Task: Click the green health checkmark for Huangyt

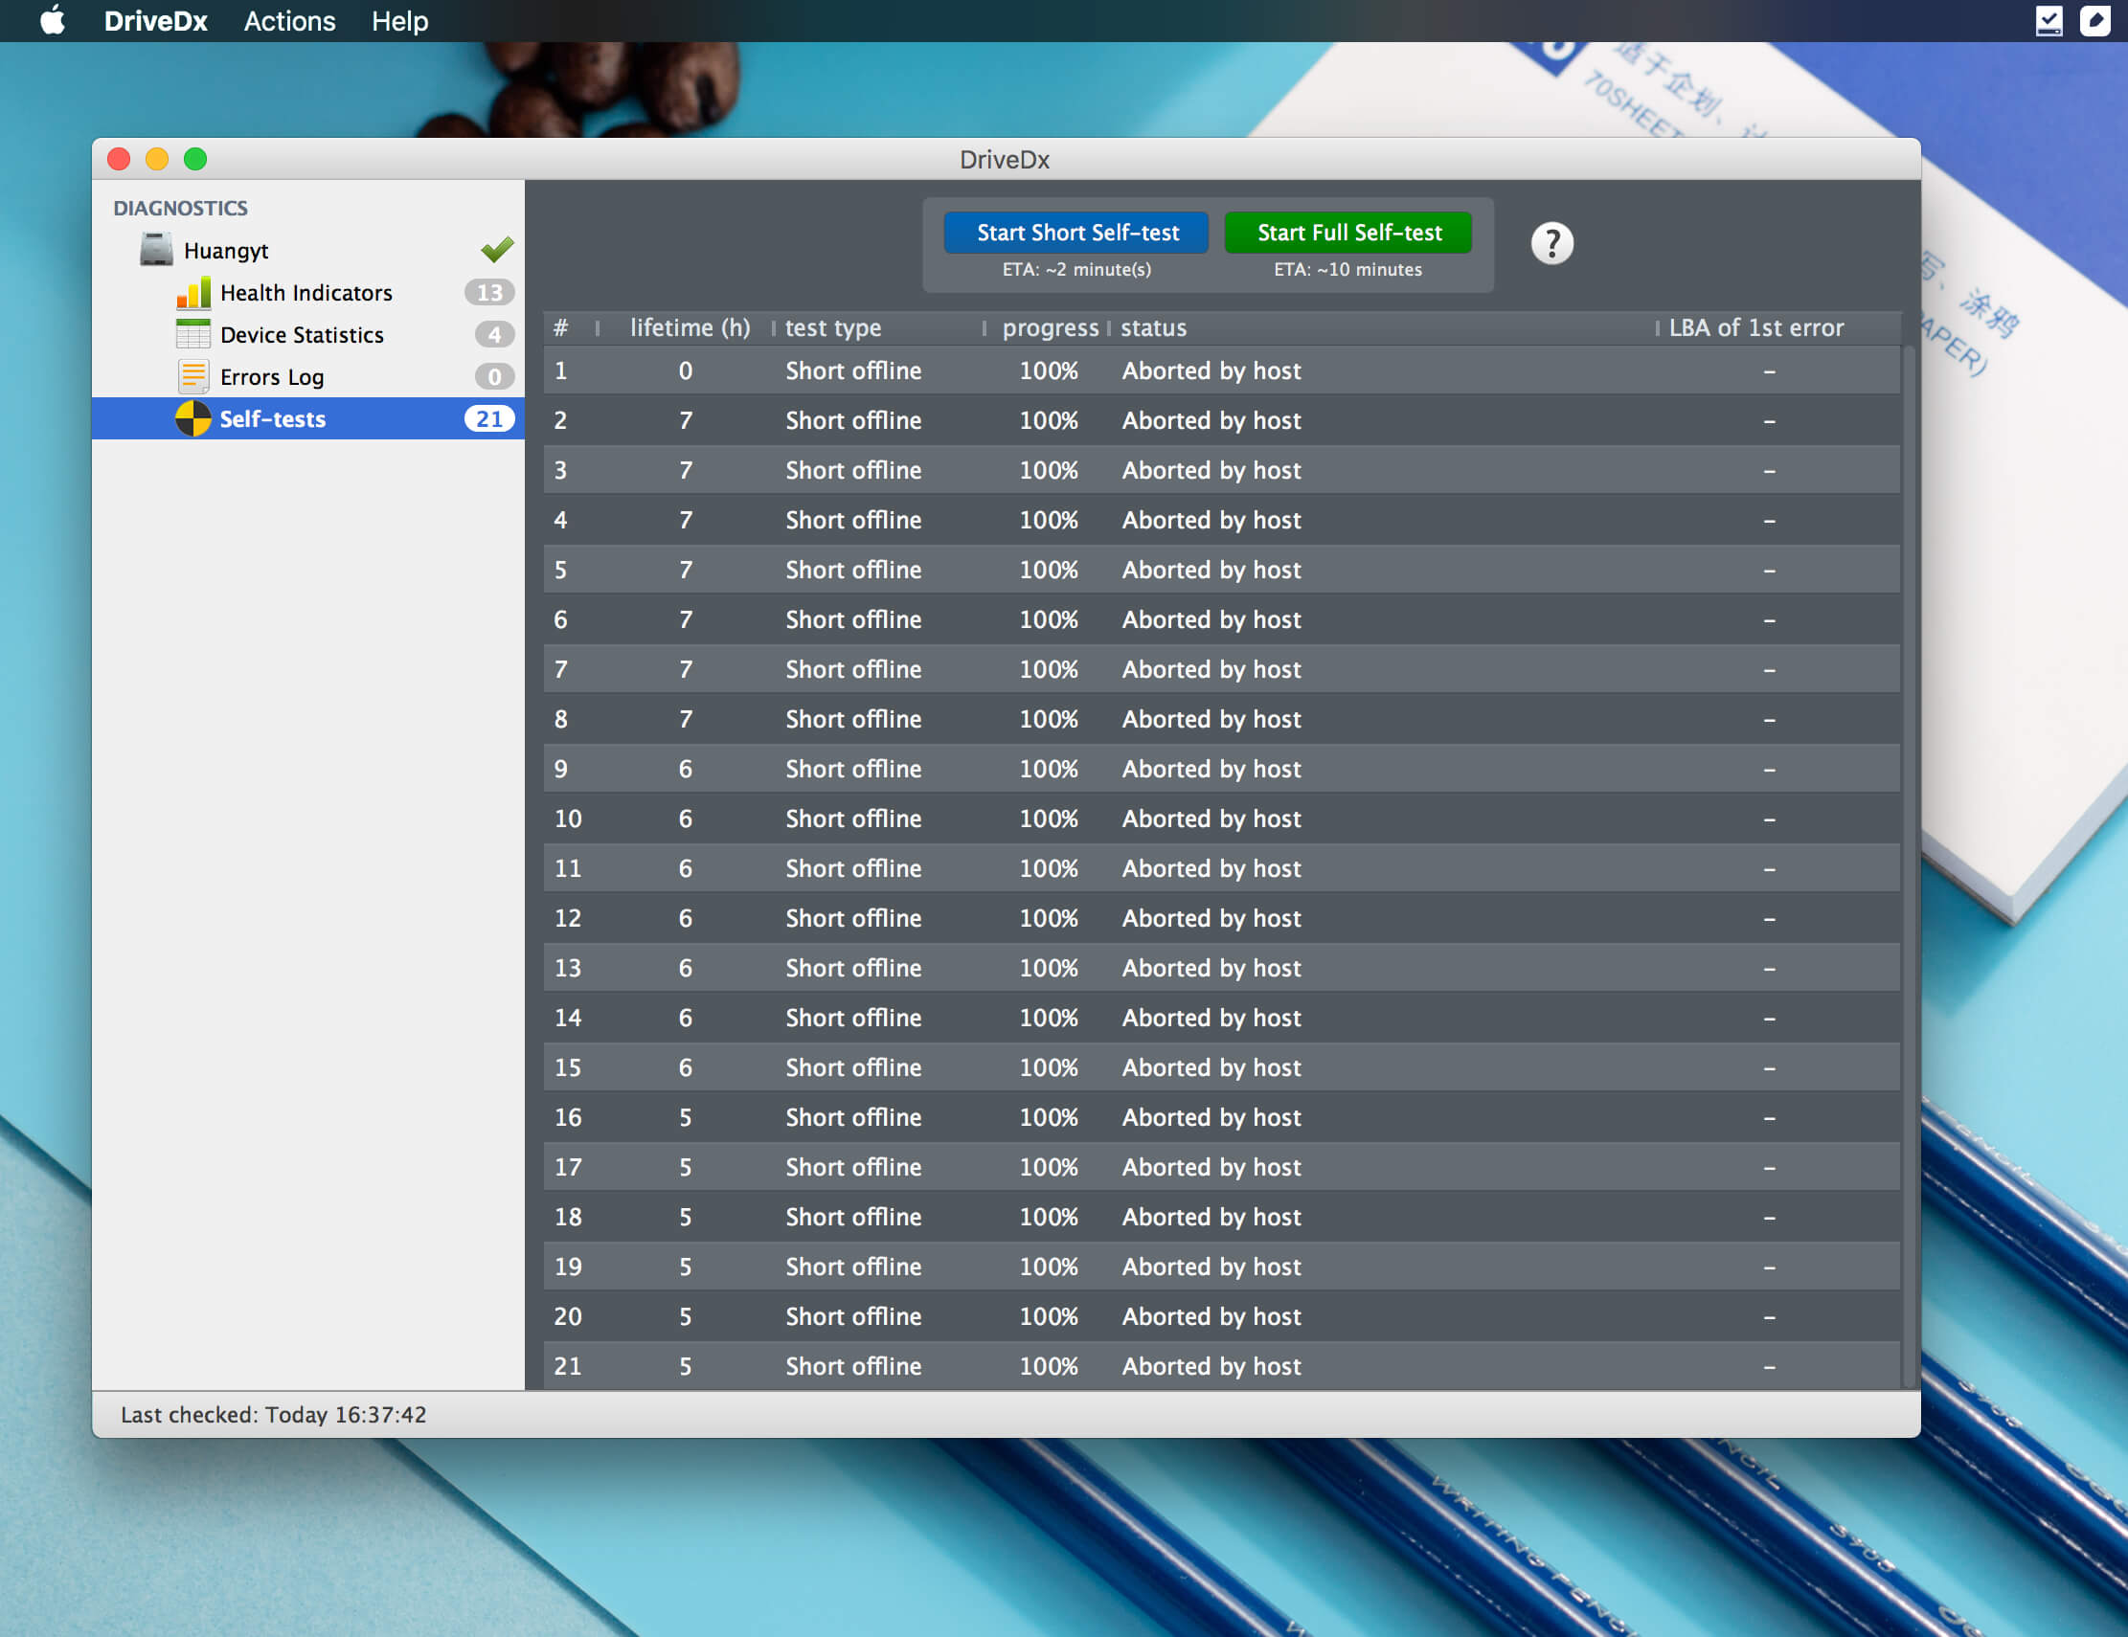Action: [497, 249]
